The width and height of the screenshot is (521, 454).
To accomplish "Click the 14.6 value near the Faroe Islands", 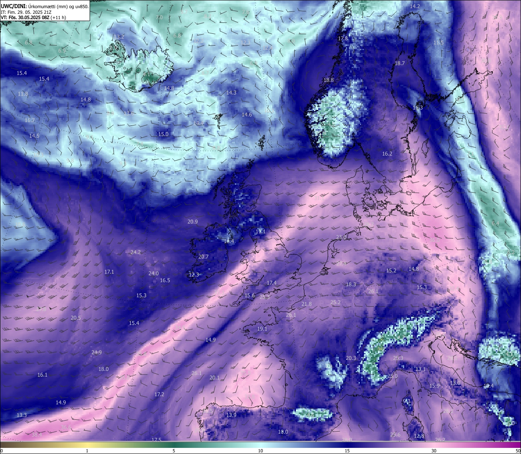I will [247, 115].
